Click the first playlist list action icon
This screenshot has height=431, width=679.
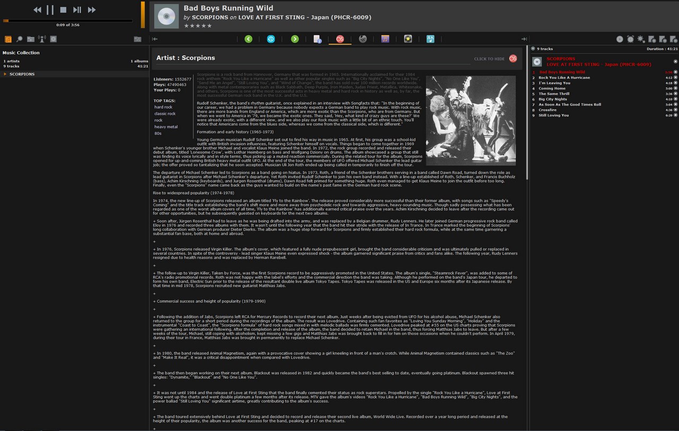[652, 39]
